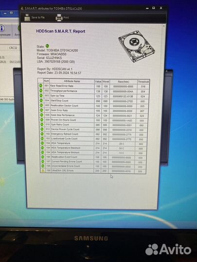Click the Report By: HDDSCAN v4.1 line

[x=55, y=69]
